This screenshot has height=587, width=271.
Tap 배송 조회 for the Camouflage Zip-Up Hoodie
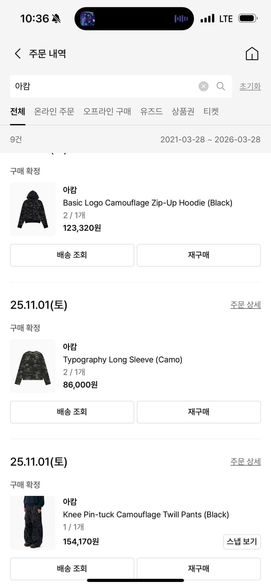pyautogui.click(x=72, y=255)
